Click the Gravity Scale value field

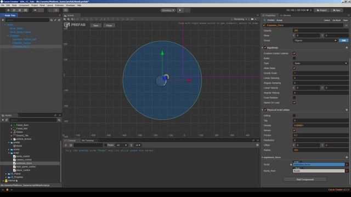(320, 73)
